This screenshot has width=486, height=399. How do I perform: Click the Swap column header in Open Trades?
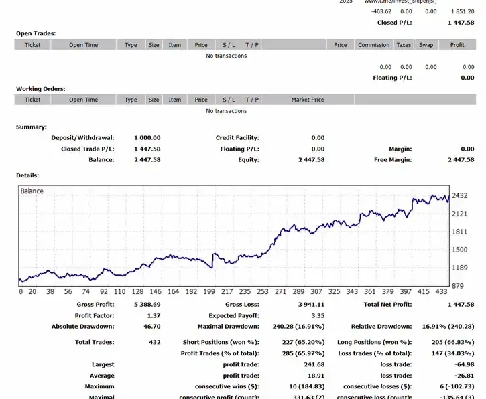coord(426,45)
